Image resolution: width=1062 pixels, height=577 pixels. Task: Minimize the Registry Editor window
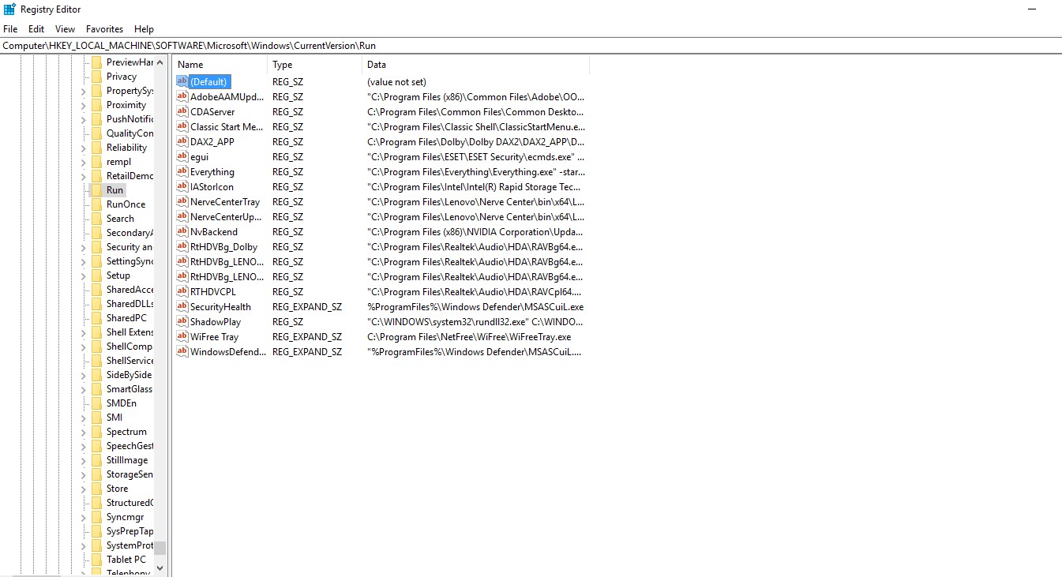point(1032,9)
